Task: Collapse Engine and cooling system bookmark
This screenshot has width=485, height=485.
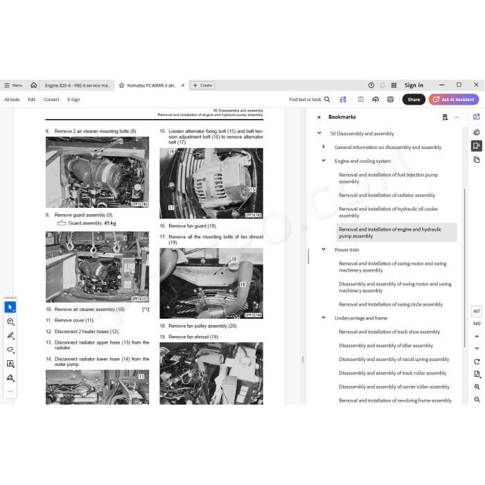Action: point(324,160)
